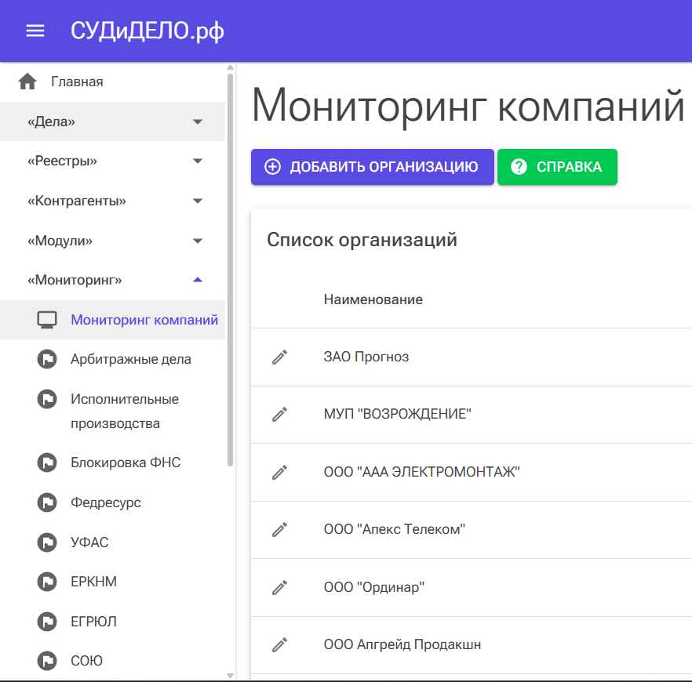The height and width of the screenshot is (682, 692).
Task: Click the flag icon beside ЕГРЮЛ
Action: (47, 622)
